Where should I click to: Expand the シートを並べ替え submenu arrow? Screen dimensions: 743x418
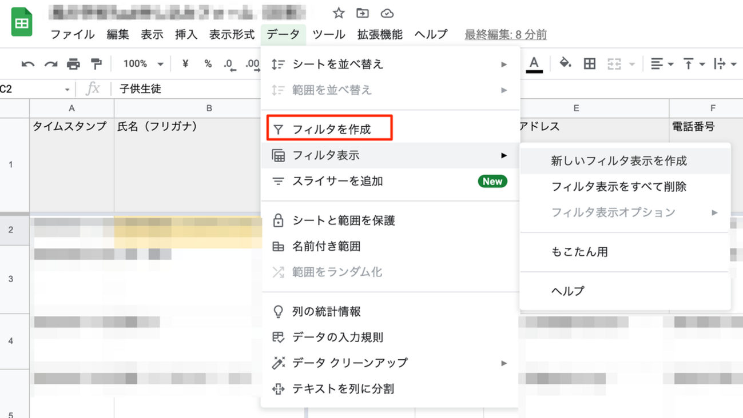(x=504, y=65)
